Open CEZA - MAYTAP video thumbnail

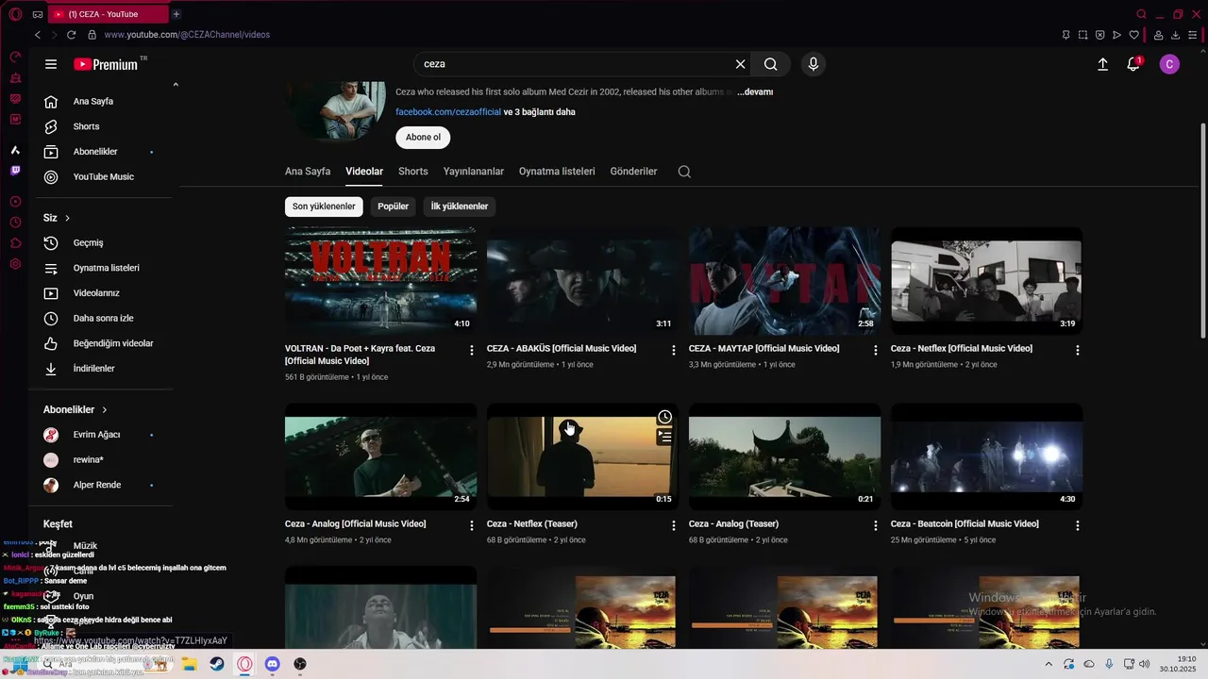click(784, 281)
